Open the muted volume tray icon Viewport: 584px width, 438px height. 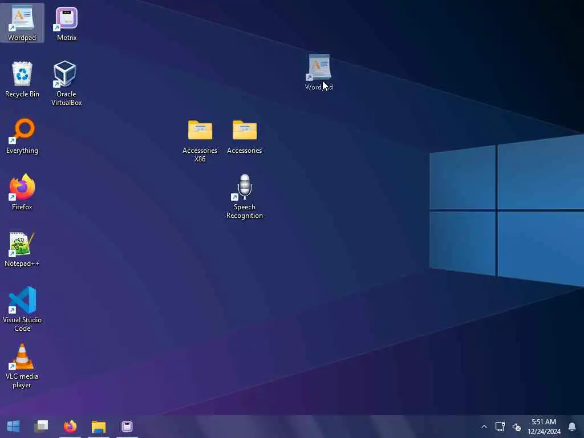coord(517,427)
